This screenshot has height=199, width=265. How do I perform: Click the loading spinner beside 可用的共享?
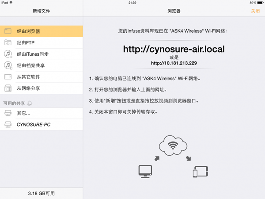pyautogui.click(x=30, y=103)
